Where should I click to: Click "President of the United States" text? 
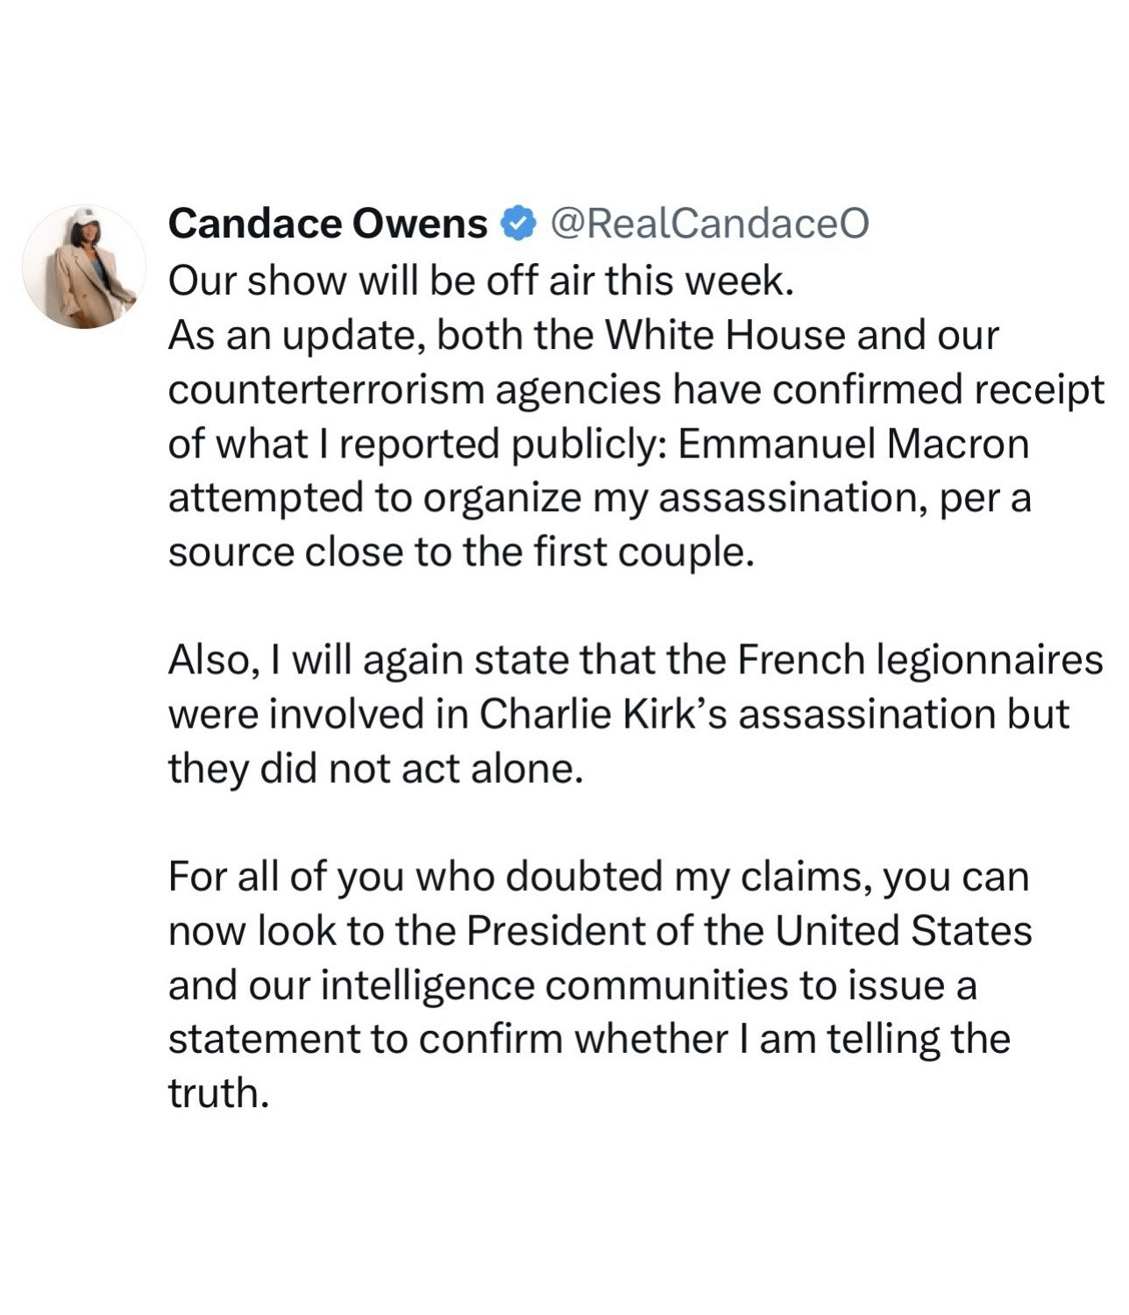tap(748, 932)
